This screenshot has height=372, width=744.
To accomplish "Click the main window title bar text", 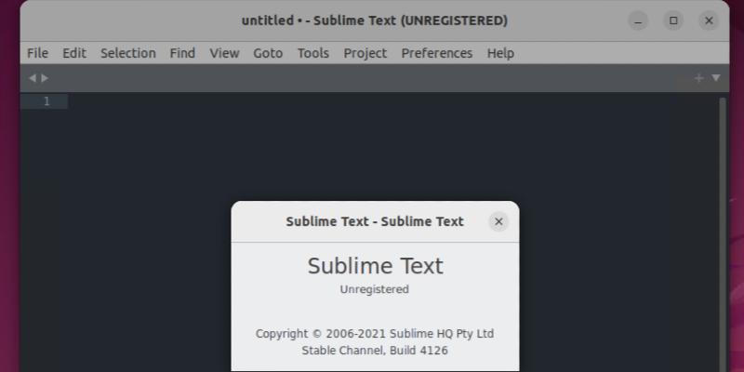I will 375,20.
